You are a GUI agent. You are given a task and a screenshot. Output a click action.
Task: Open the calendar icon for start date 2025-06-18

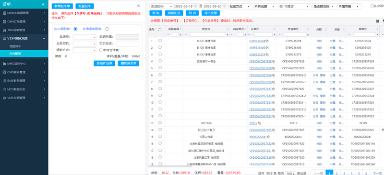coord(195,6)
